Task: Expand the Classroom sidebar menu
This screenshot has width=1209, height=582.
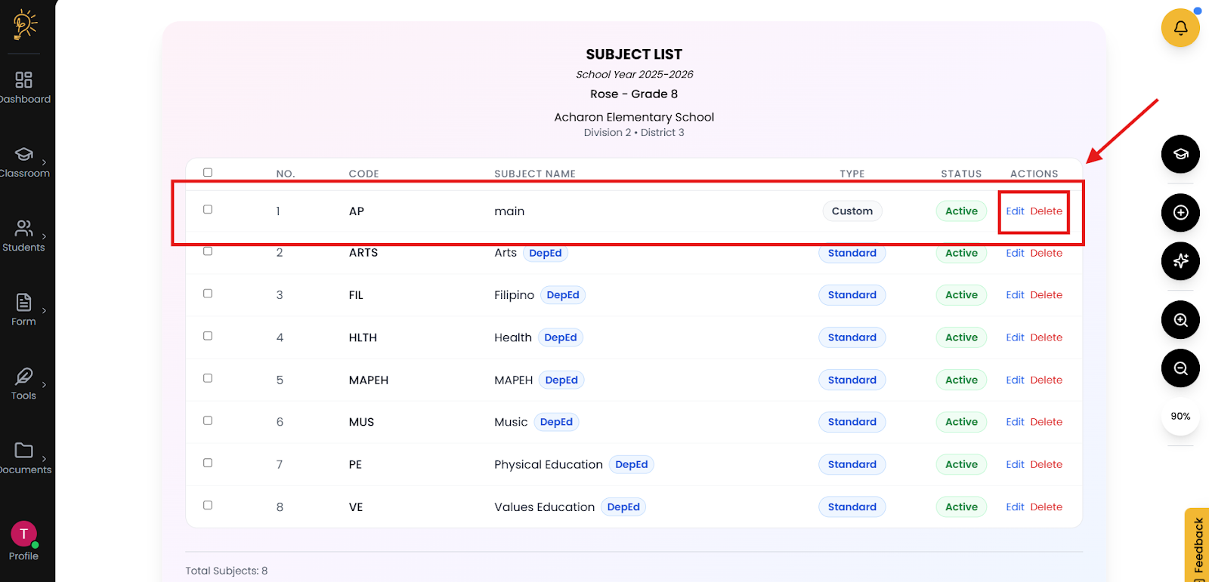Action: tap(24, 162)
